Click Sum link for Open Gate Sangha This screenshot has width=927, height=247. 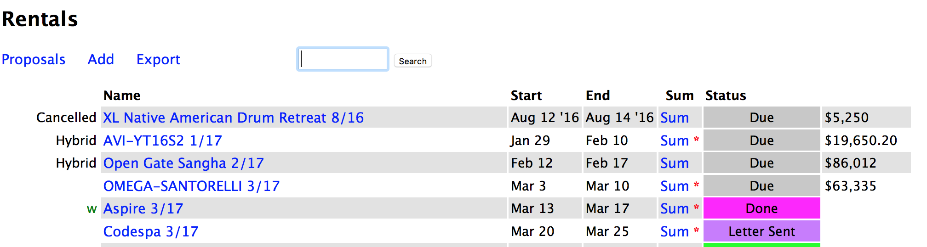coord(674,163)
